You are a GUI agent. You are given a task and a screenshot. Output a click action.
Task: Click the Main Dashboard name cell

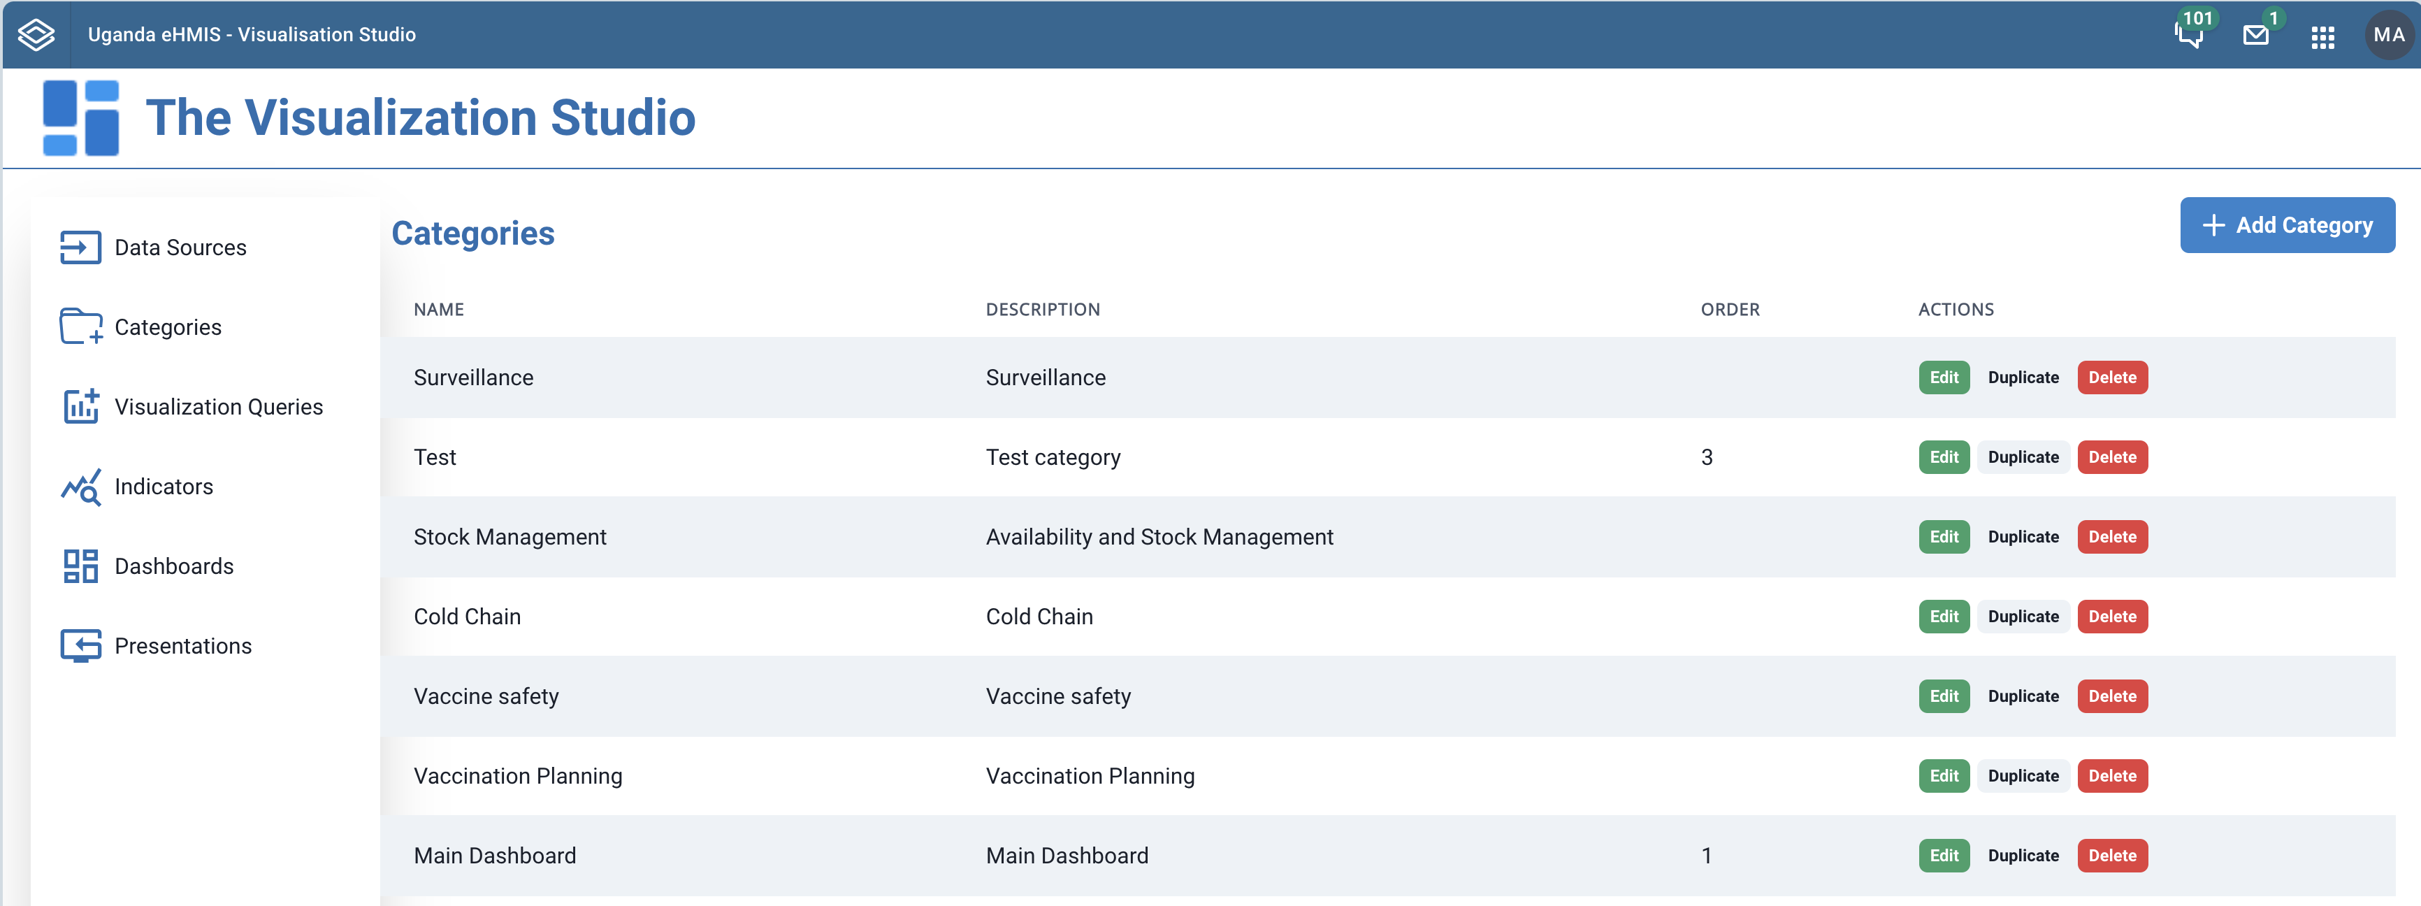pyautogui.click(x=494, y=855)
